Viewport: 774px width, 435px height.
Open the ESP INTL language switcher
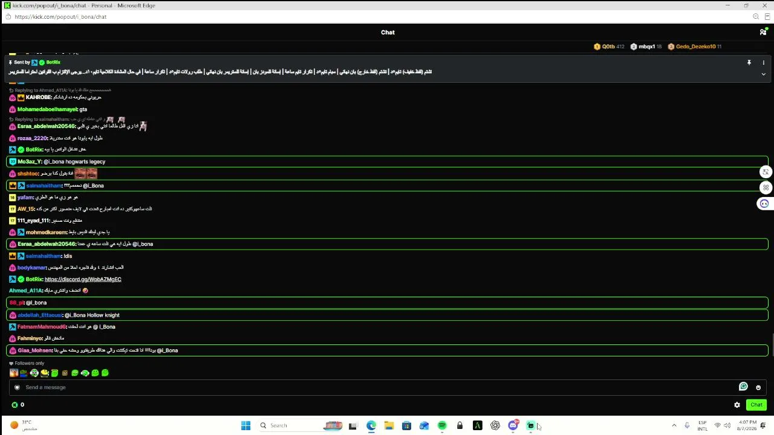pyautogui.click(x=703, y=425)
